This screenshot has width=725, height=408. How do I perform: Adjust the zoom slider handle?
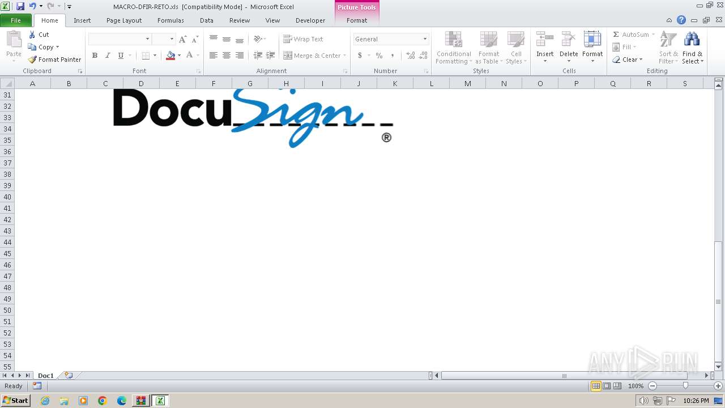click(685, 386)
